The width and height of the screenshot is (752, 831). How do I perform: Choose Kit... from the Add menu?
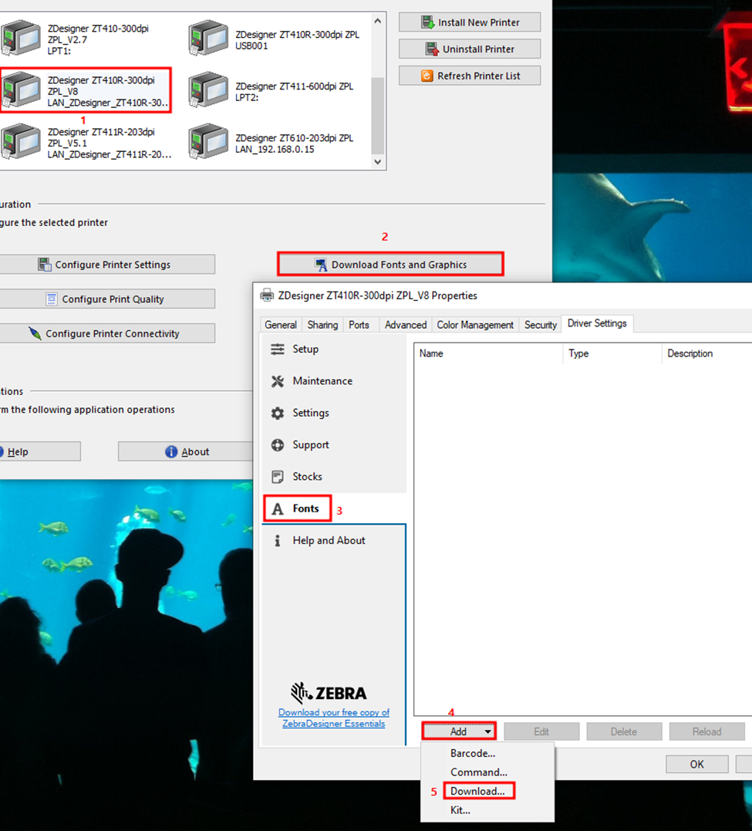point(459,810)
